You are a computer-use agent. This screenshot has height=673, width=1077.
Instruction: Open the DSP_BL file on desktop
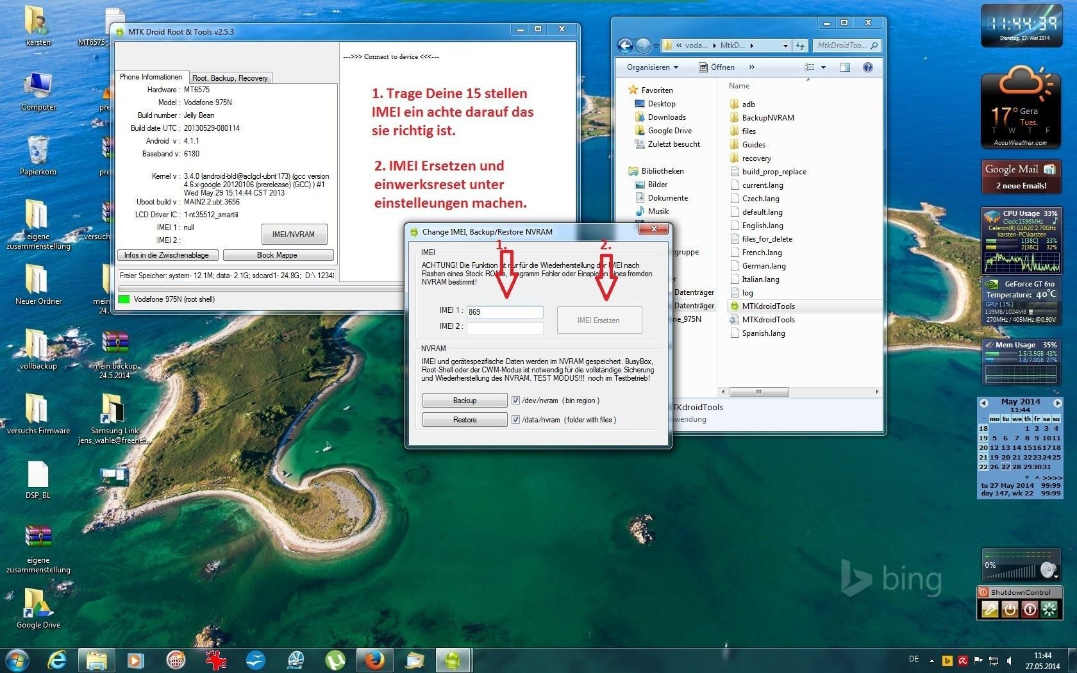(38, 480)
